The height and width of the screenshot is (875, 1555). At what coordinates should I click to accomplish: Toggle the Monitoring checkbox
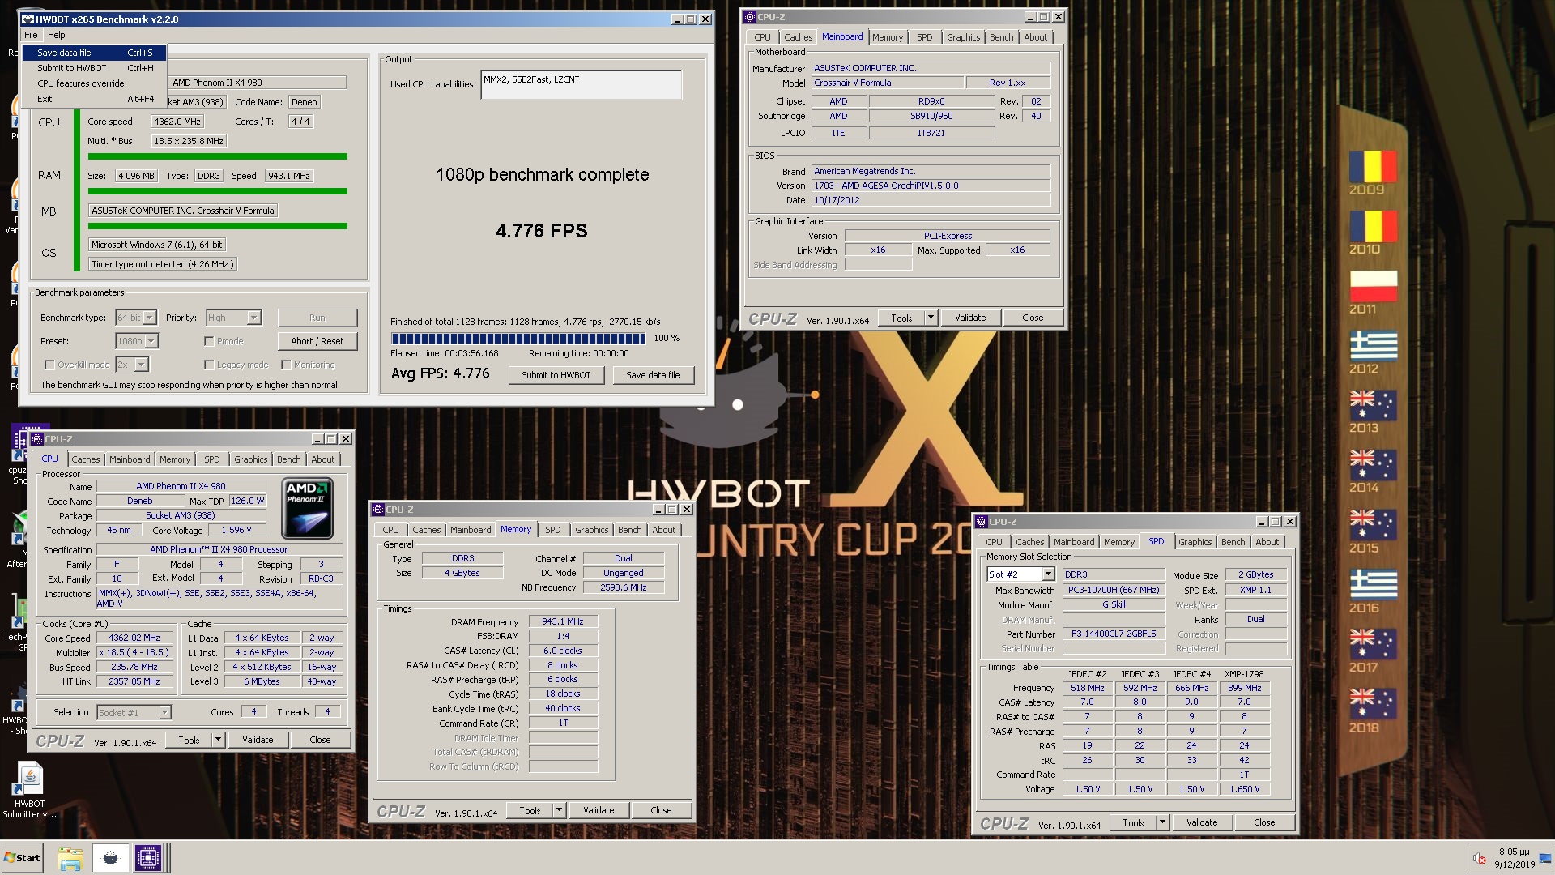(x=286, y=365)
